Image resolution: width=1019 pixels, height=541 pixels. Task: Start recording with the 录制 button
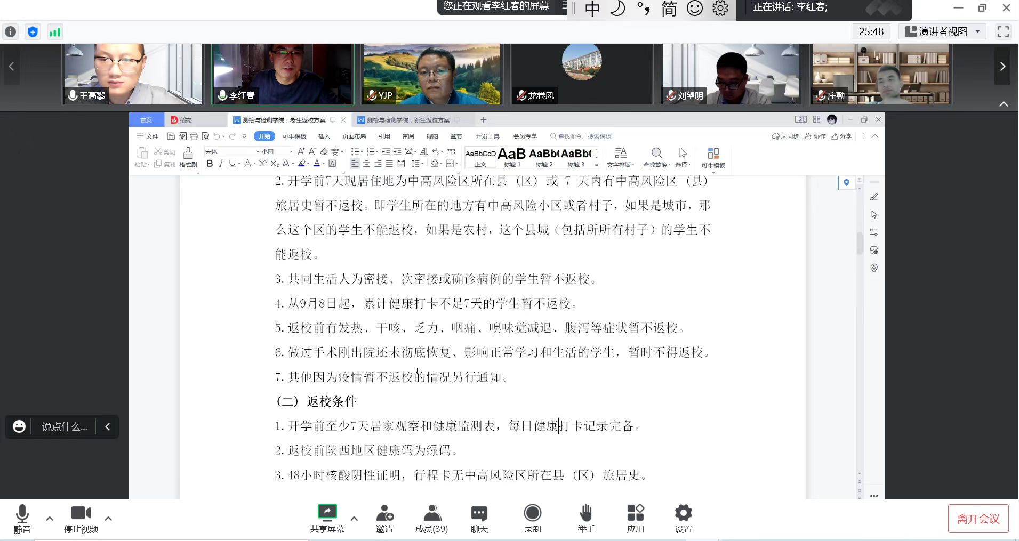coord(532,514)
